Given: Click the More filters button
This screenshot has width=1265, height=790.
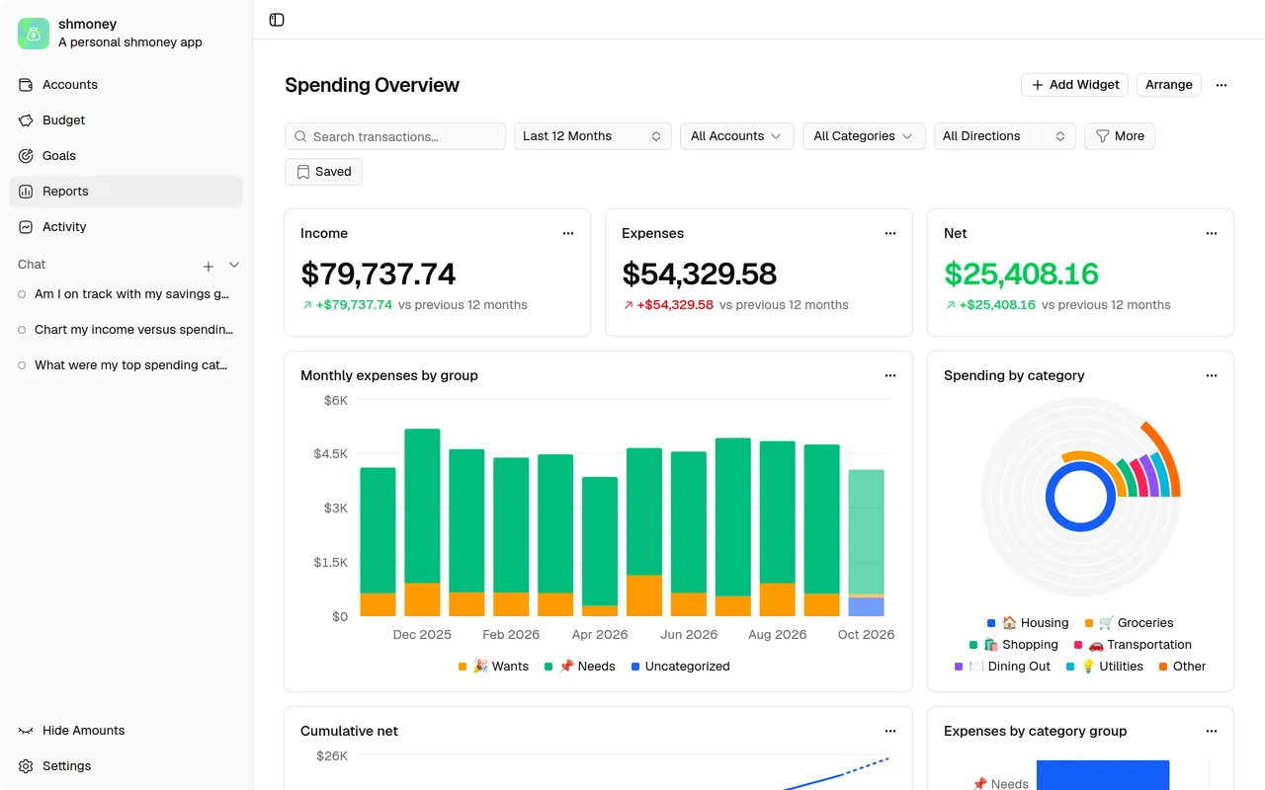Looking at the screenshot, I should 1120,136.
